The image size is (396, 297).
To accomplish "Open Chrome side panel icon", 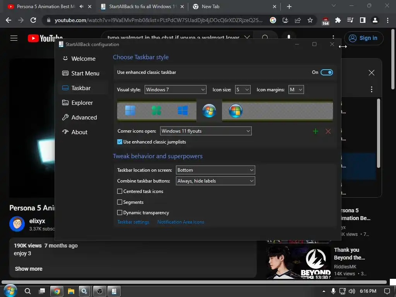I will pos(363,20).
